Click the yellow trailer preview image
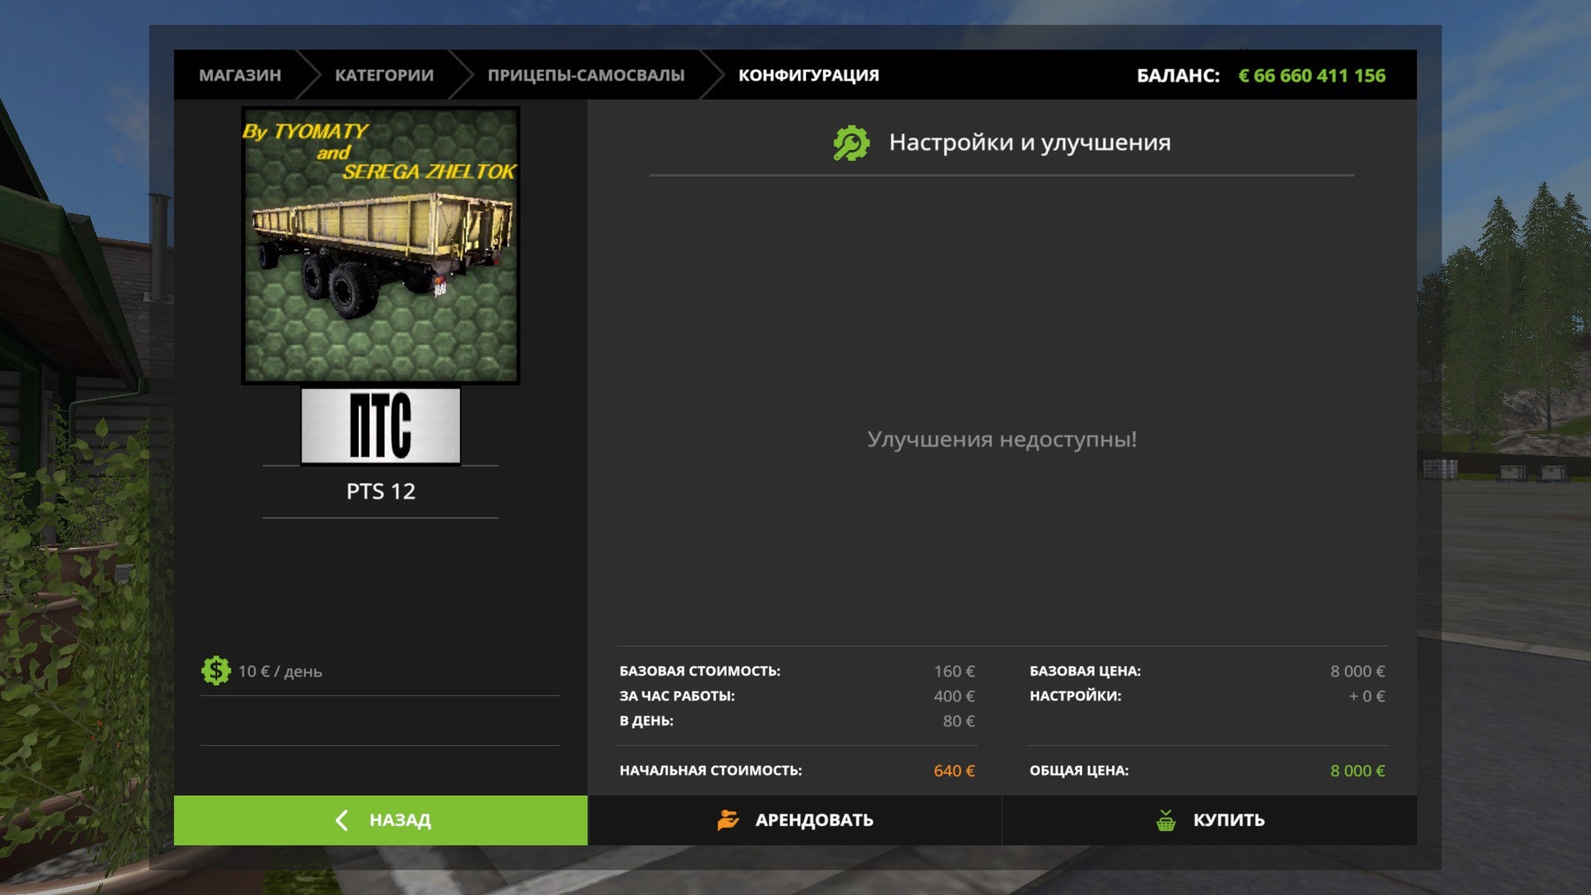The image size is (1591, 895). tap(380, 246)
